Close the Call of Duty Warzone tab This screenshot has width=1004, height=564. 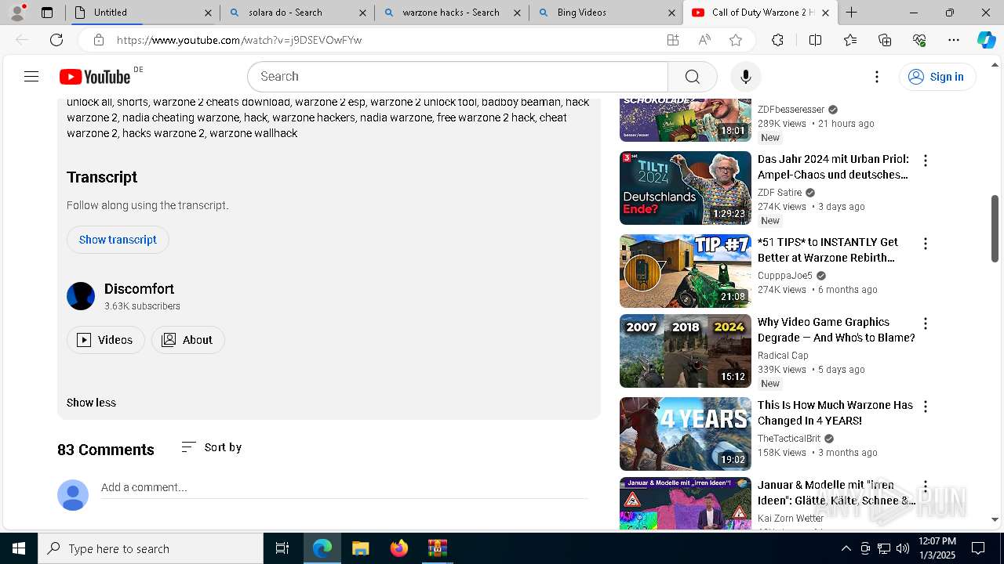[x=825, y=13]
